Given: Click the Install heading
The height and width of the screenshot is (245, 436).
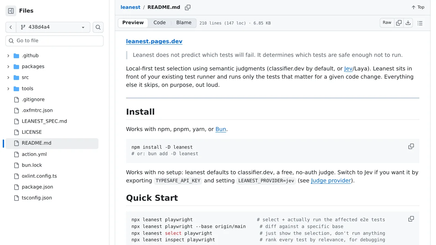Looking at the screenshot, I should coord(140,112).
